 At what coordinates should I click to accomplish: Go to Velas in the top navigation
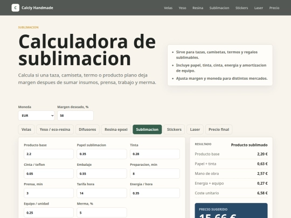[x=168, y=8]
